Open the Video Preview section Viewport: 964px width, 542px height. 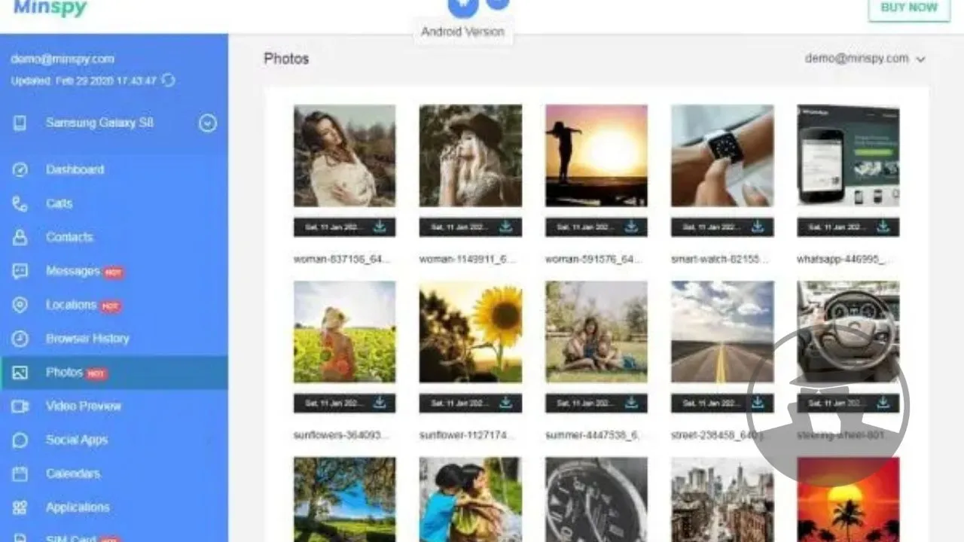coord(84,406)
